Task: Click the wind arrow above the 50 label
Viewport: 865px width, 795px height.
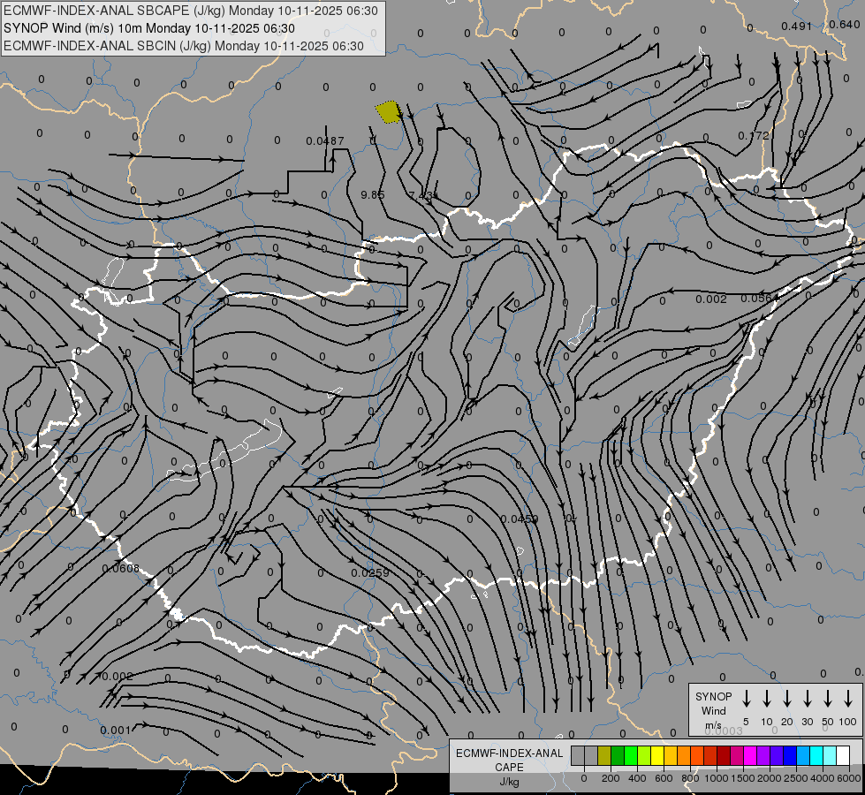Action: click(x=828, y=699)
